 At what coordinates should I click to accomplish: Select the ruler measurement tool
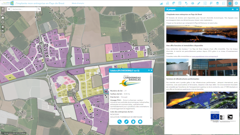(x=199, y=3)
